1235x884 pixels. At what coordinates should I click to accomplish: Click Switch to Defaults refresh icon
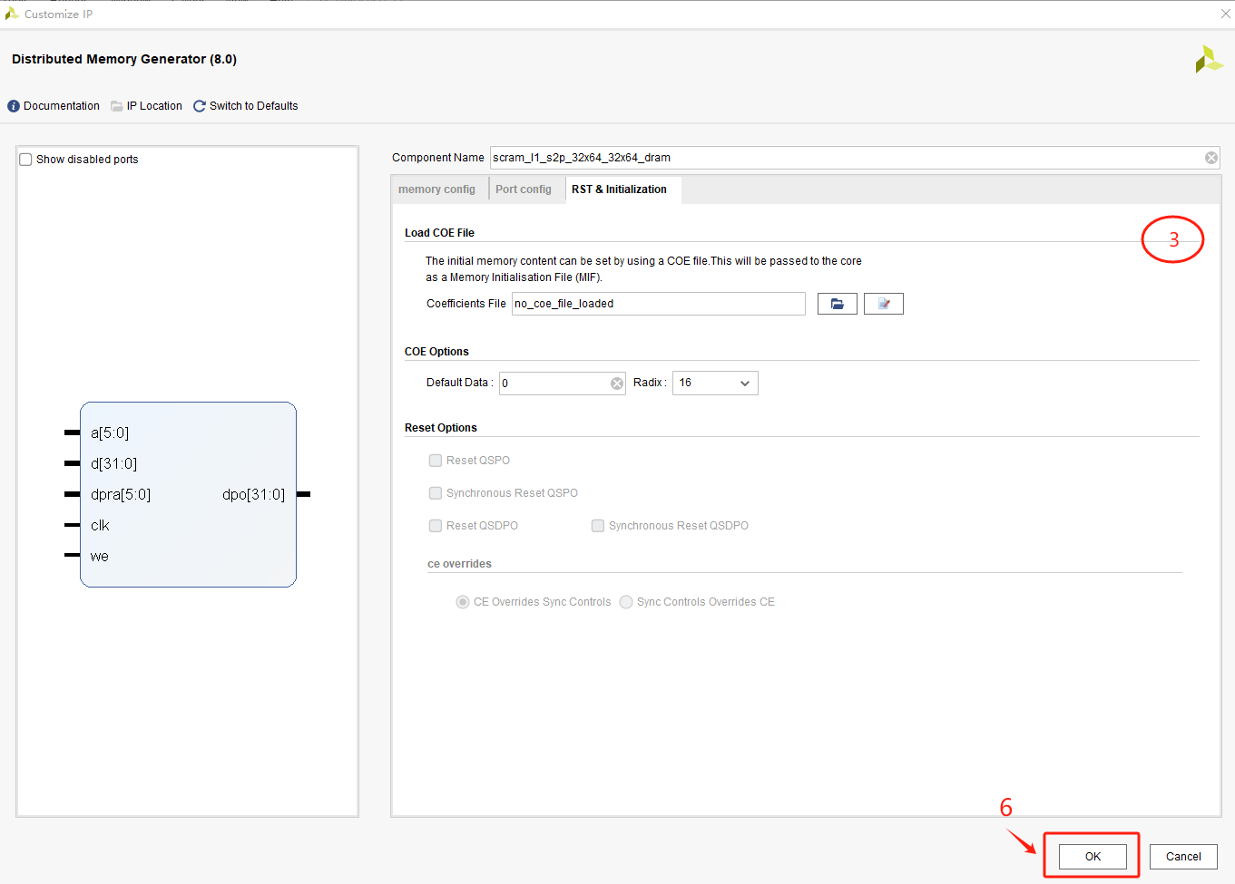(x=198, y=105)
